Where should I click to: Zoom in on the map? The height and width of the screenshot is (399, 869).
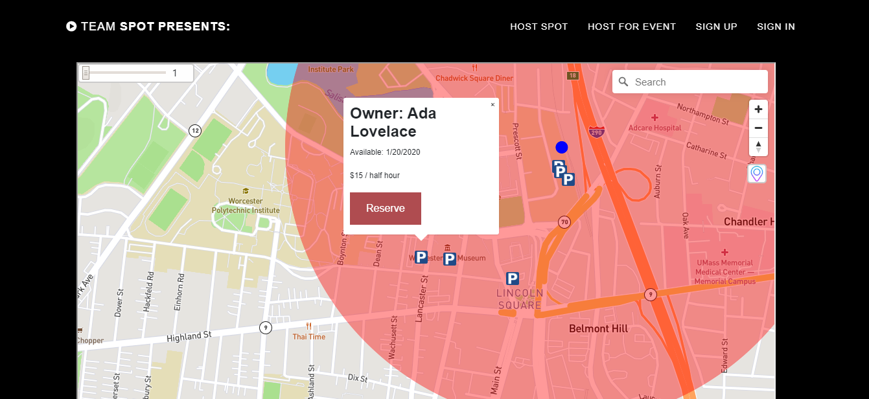click(758, 109)
